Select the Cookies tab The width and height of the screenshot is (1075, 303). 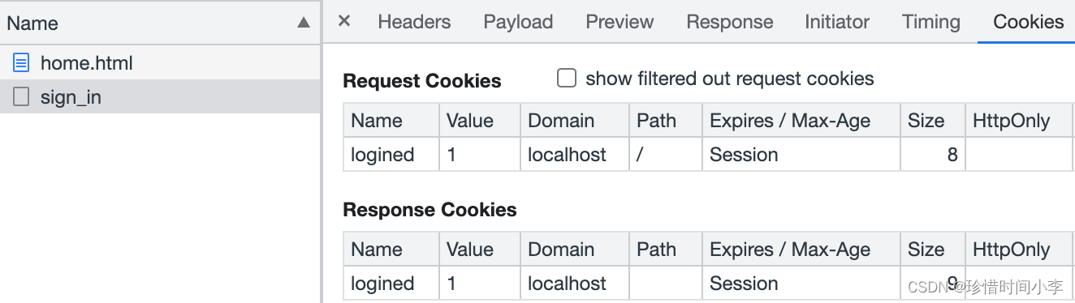pyautogui.click(x=1029, y=22)
